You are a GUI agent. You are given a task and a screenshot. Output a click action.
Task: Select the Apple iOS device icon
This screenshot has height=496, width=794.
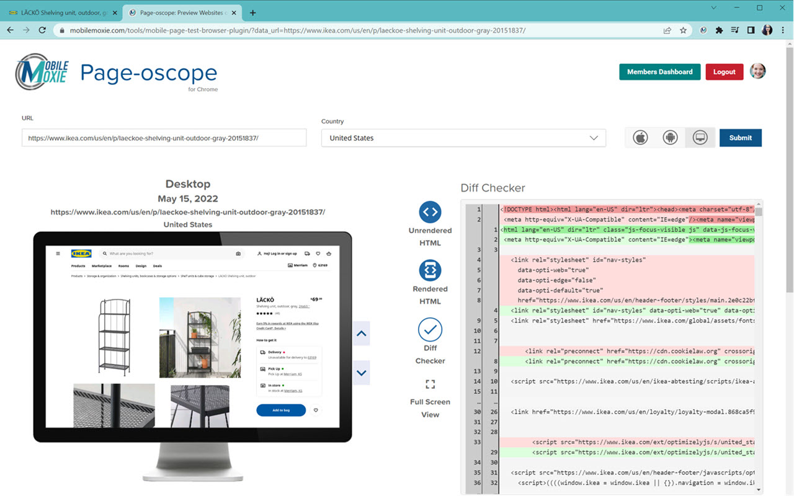tap(640, 137)
